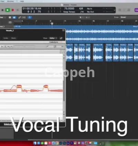Open the View menu in the menu bar
The image size is (138, 146).
(2, 1)
